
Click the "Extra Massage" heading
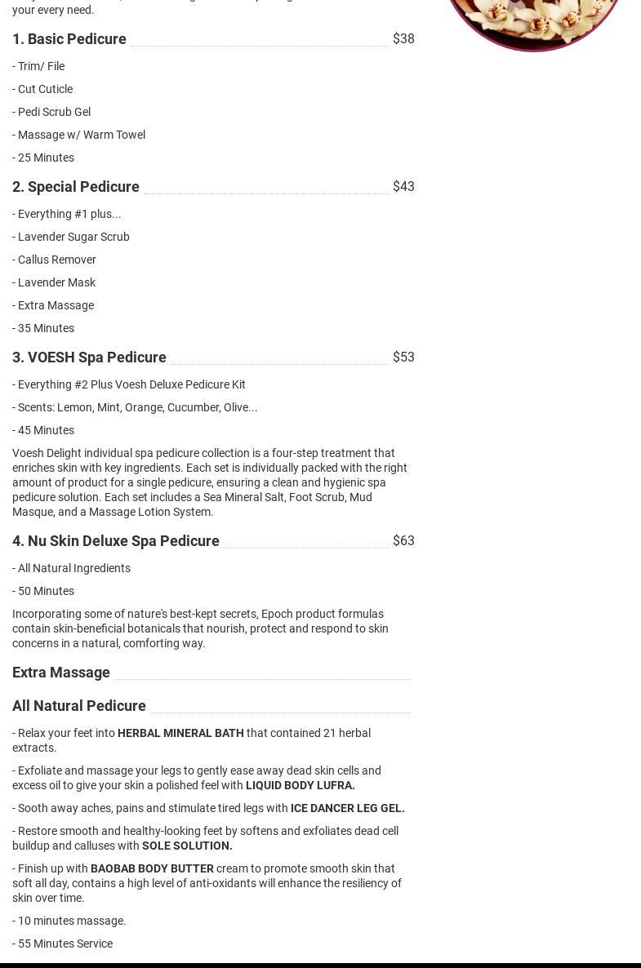click(61, 673)
